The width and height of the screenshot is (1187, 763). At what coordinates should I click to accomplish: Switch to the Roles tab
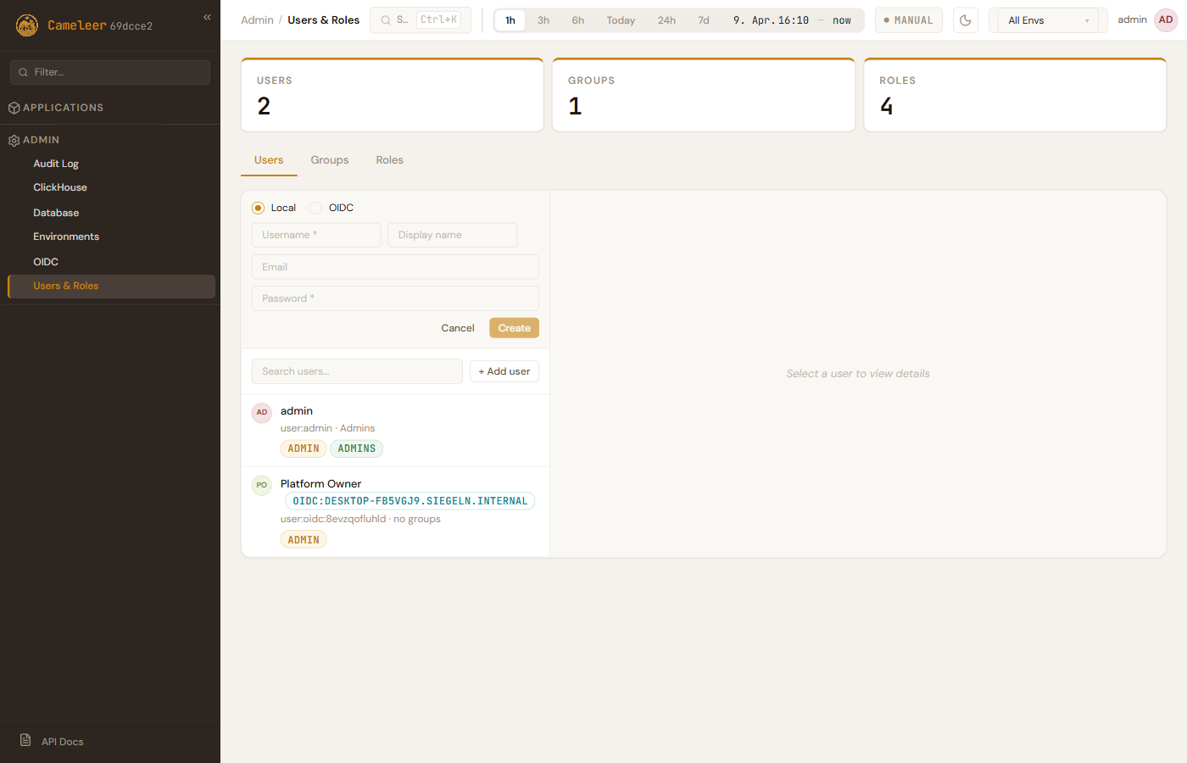coord(389,160)
